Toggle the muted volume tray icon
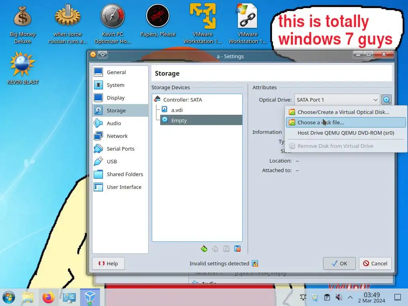The height and width of the screenshot is (306, 408). coord(339,297)
